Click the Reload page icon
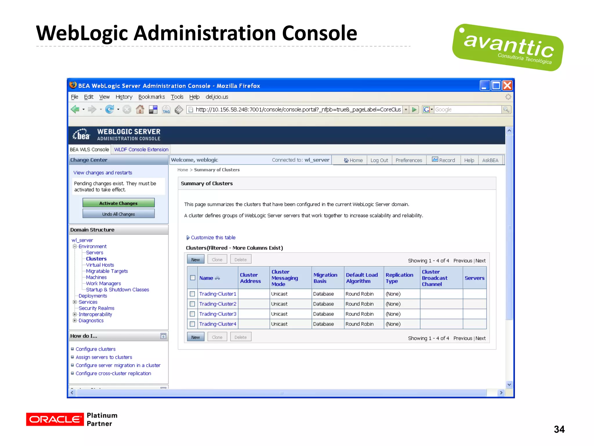Viewport: 594px width, 446px height. [x=109, y=109]
